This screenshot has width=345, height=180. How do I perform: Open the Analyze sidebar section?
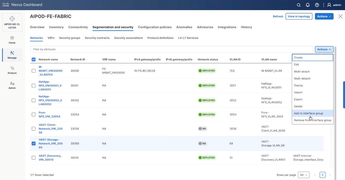pos(12,70)
